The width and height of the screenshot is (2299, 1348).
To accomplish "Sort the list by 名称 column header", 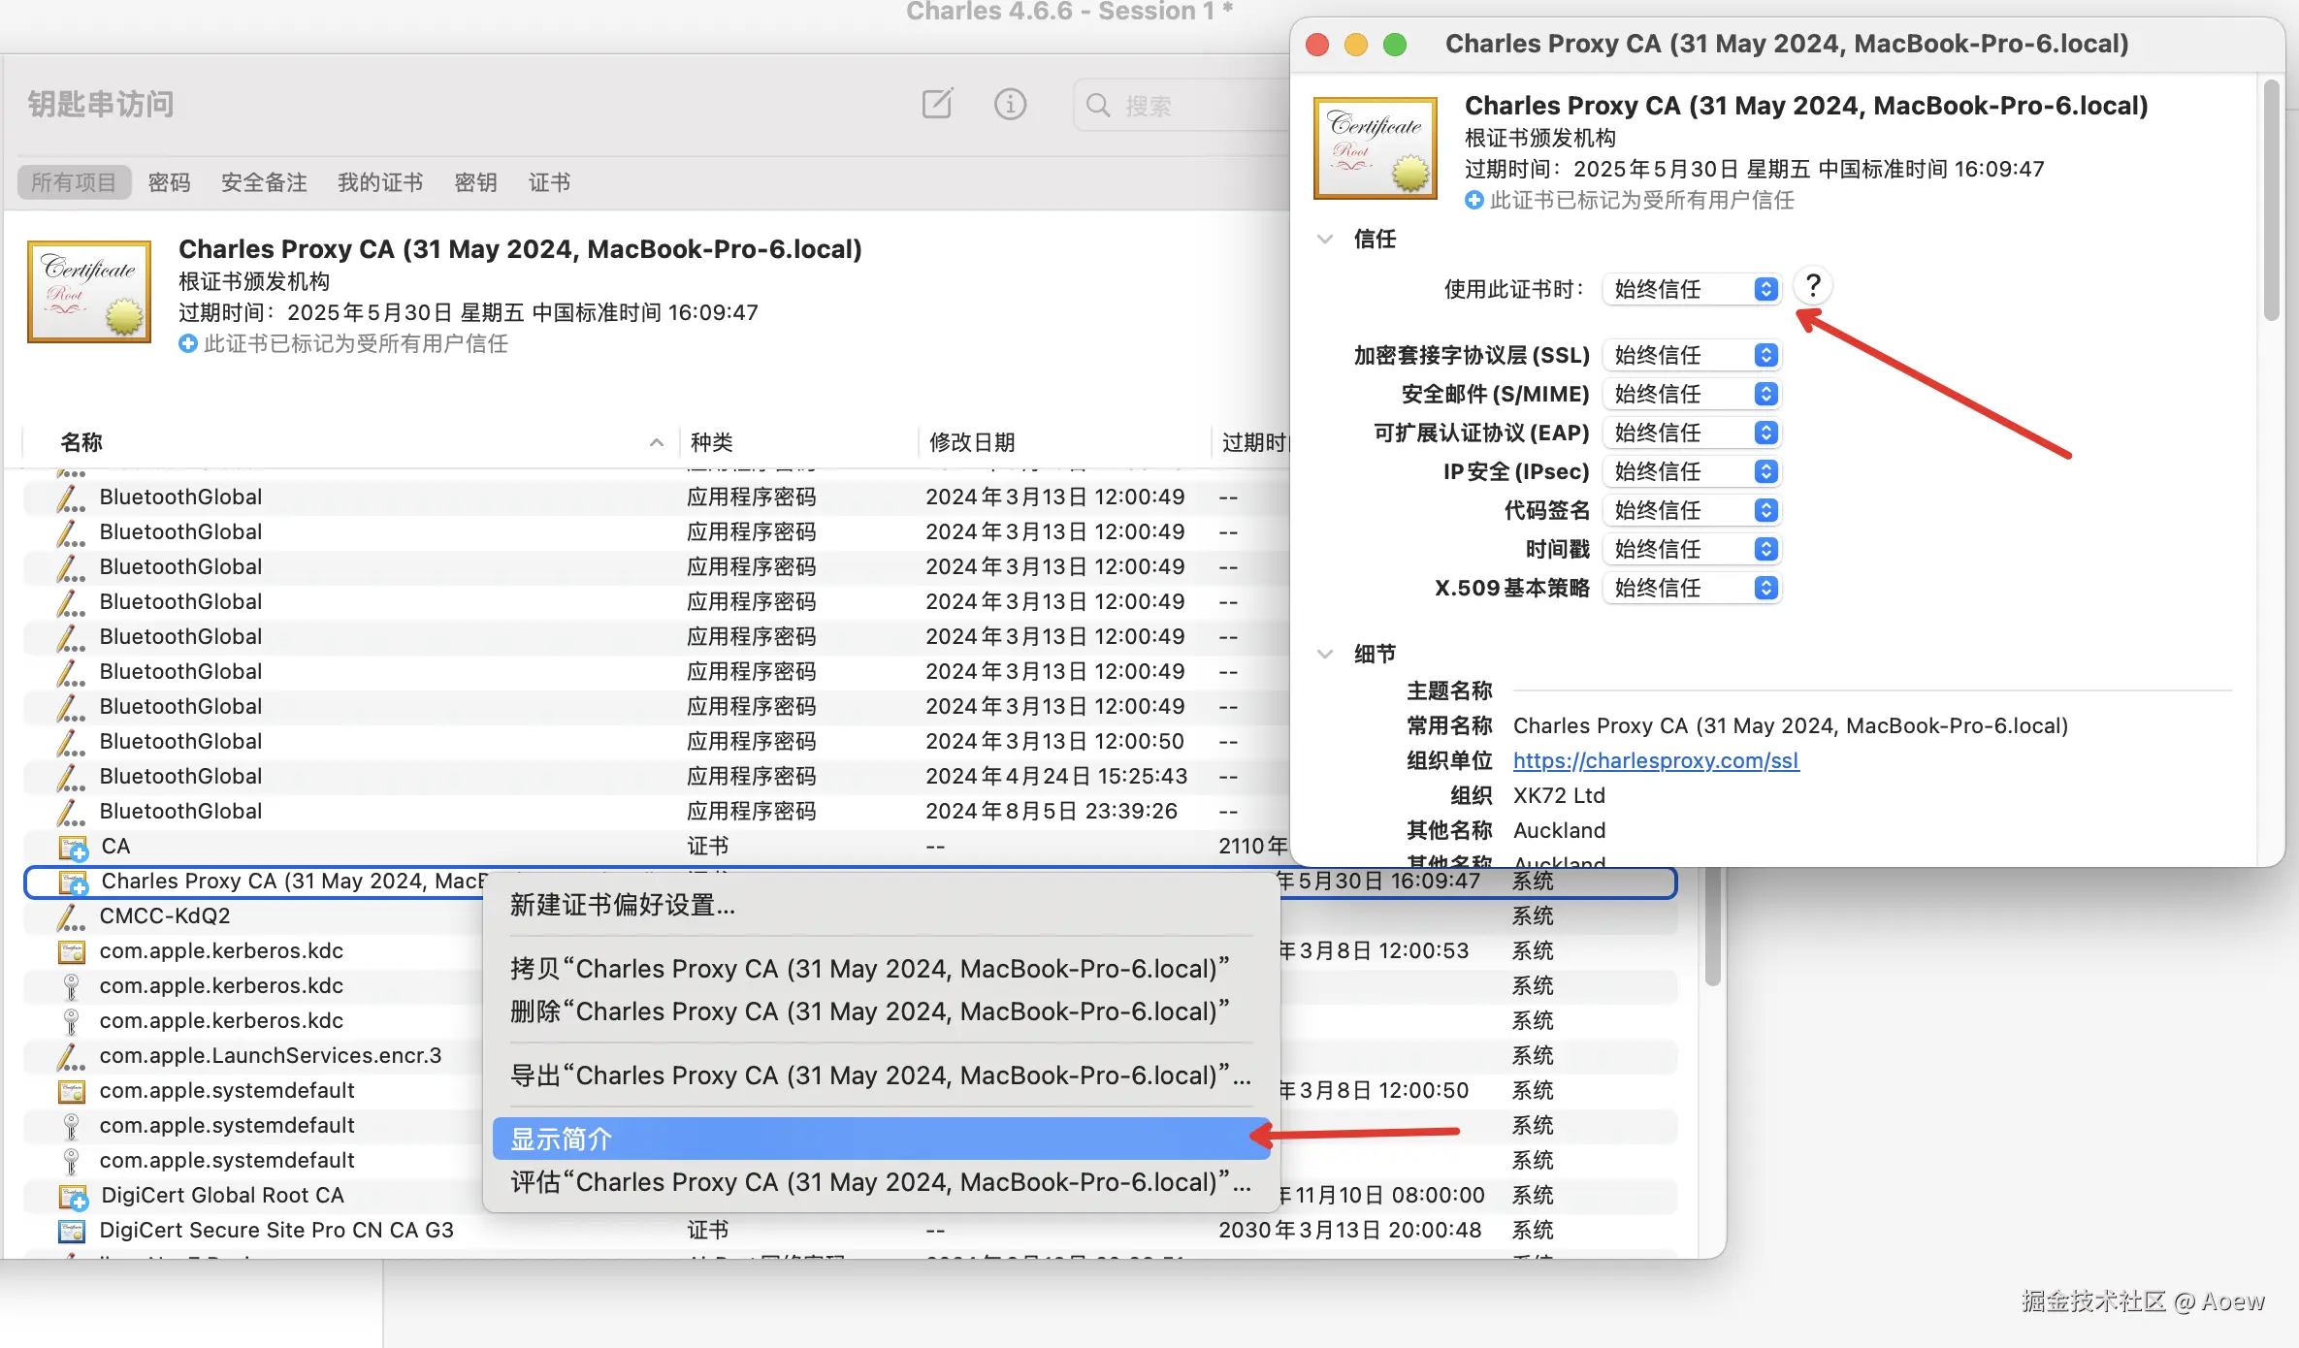I will point(81,442).
